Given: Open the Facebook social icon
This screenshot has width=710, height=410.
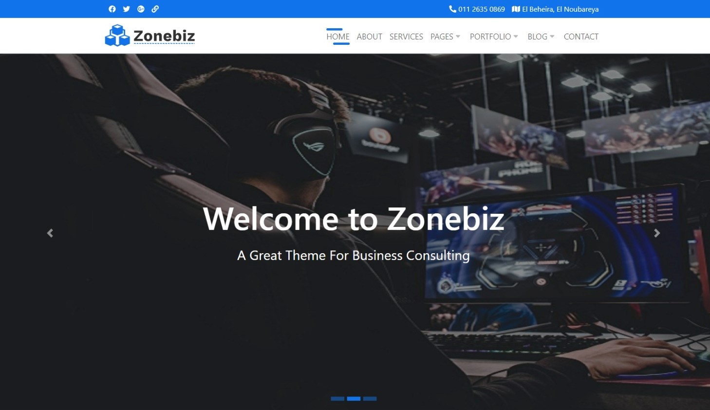Looking at the screenshot, I should 112,9.
